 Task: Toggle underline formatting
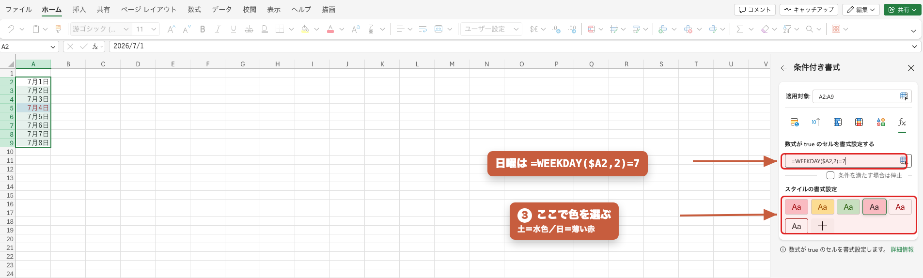(234, 29)
